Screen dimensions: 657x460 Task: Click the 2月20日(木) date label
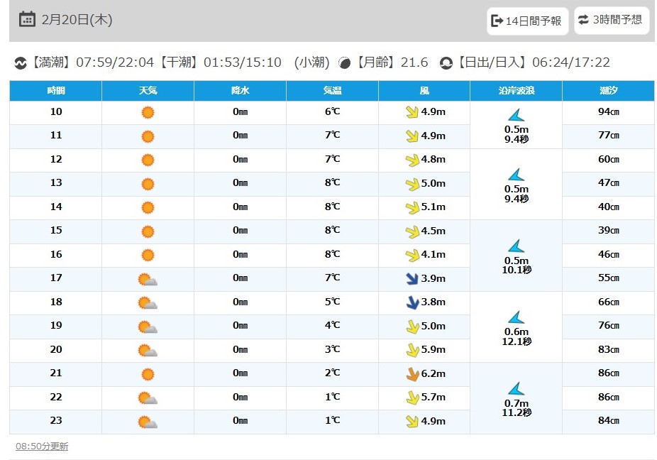[77, 20]
